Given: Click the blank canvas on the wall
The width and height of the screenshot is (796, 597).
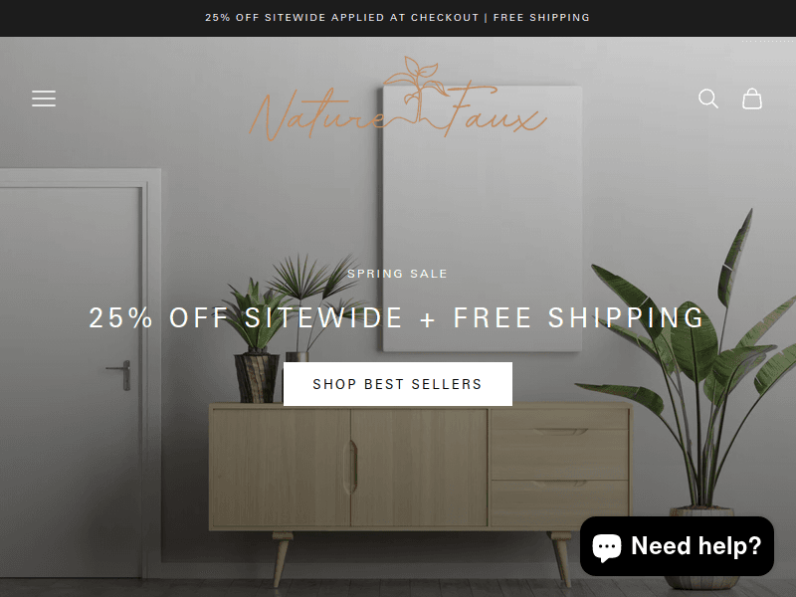Looking at the screenshot, I should coord(483,218).
